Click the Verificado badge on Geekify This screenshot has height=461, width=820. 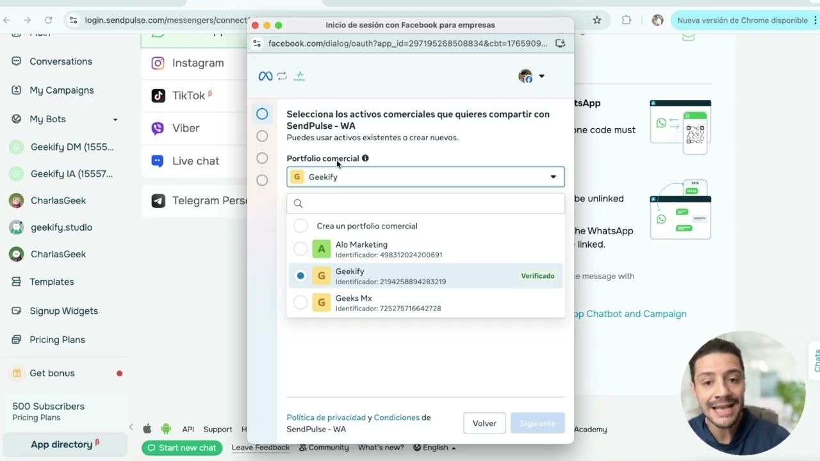[x=537, y=276]
